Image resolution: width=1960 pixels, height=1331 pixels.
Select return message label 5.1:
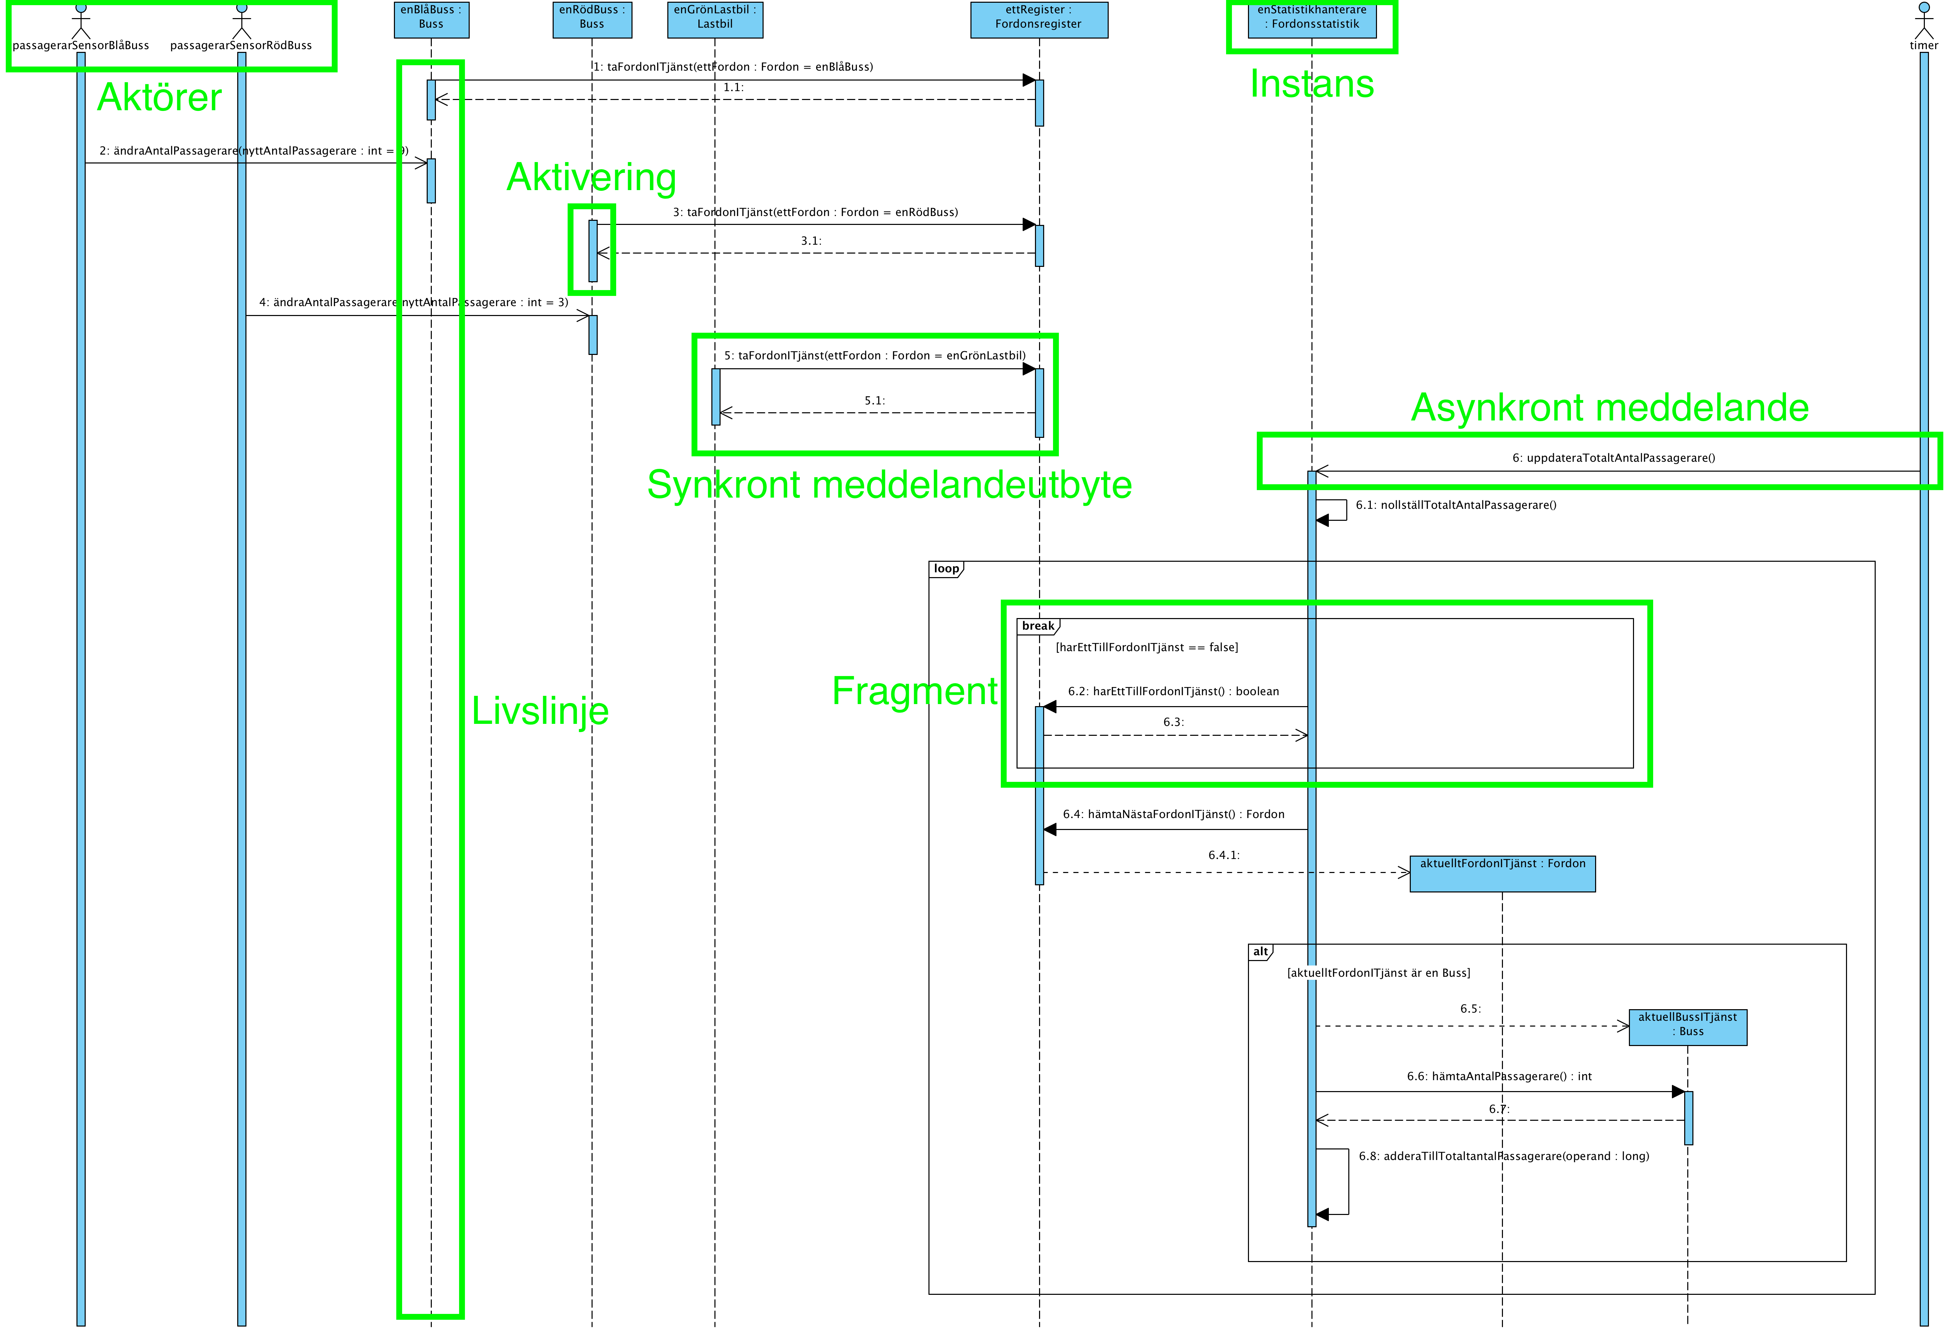[875, 401]
